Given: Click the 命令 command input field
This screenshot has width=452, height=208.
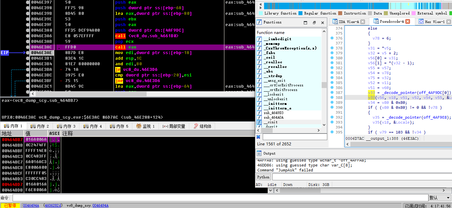Looking at the screenshot, I should (x=220, y=198).
